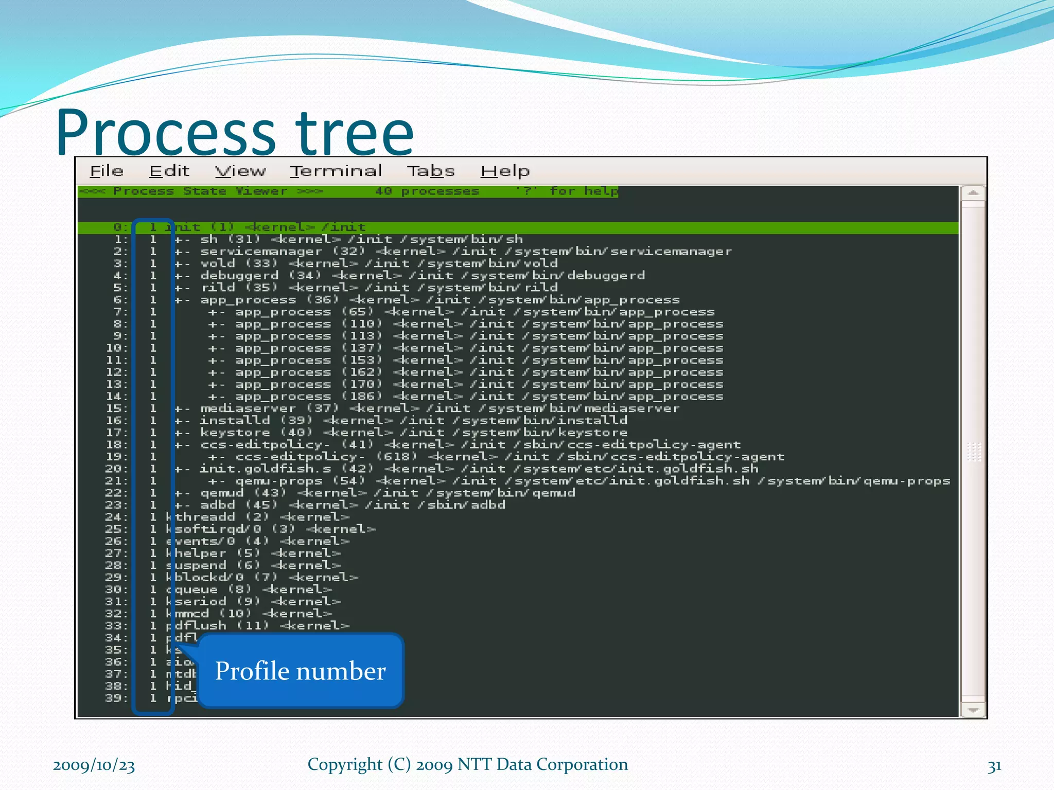1054x790 pixels.
Task: Open the File menu
Action: pyautogui.click(x=107, y=171)
